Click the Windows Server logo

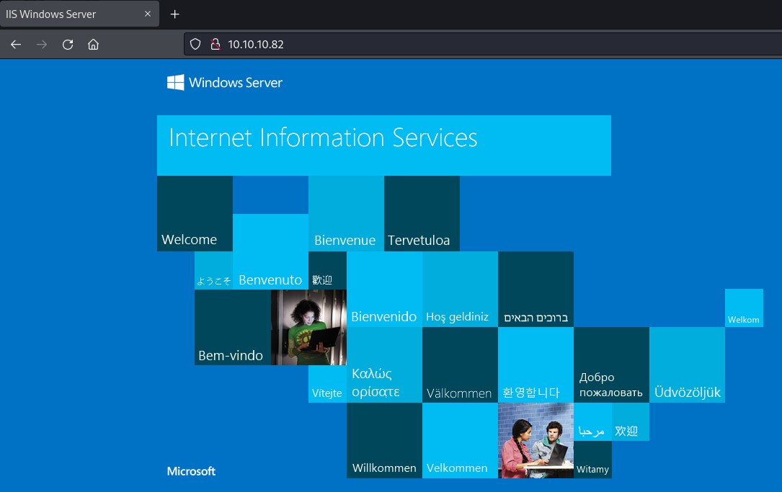pos(225,83)
